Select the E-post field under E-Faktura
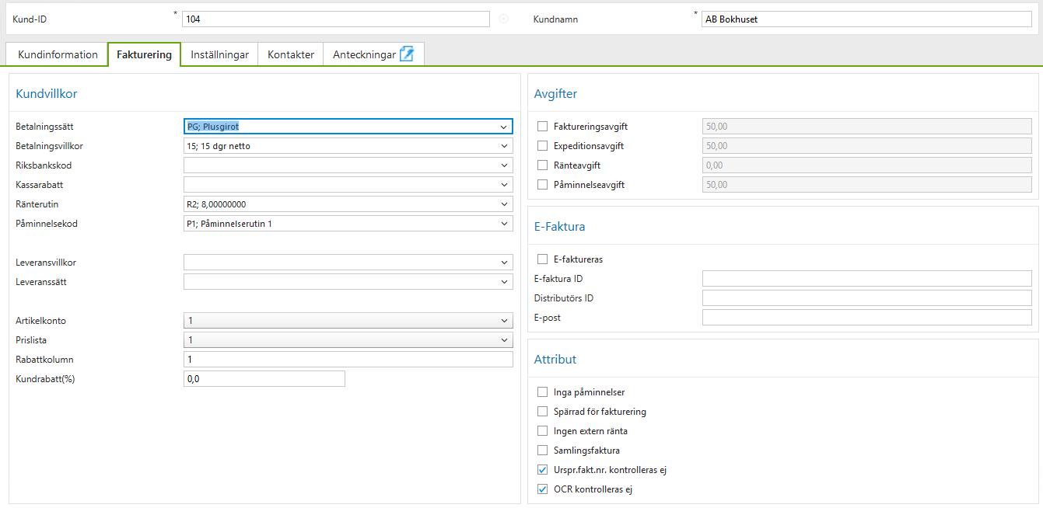 pyautogui.click(x=866, y=317)
